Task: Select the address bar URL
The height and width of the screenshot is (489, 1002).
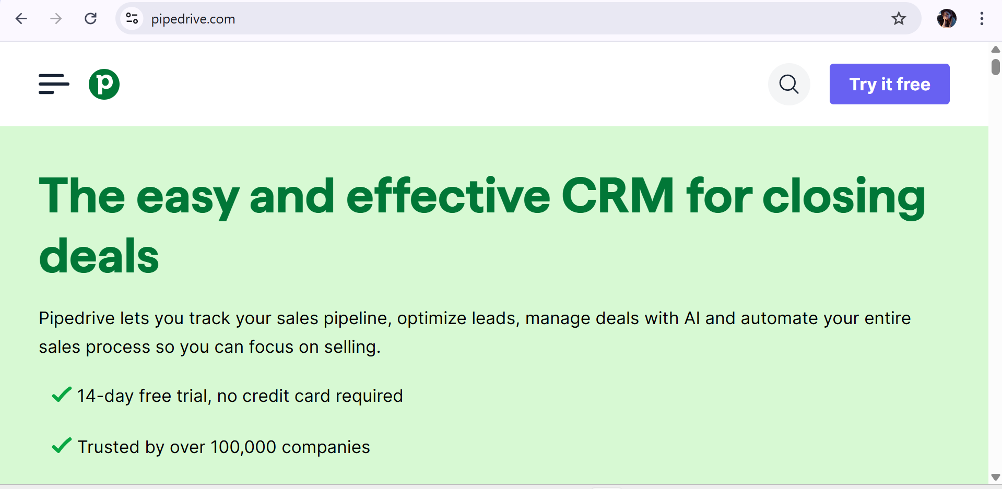Action: [193, 19]
